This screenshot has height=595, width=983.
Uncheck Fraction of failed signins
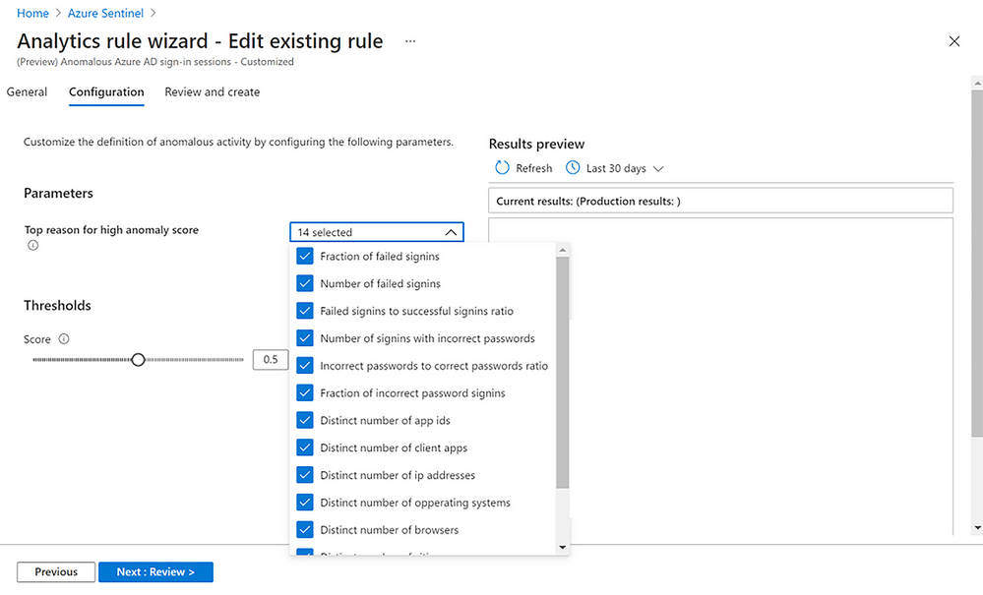click(305, 257)
